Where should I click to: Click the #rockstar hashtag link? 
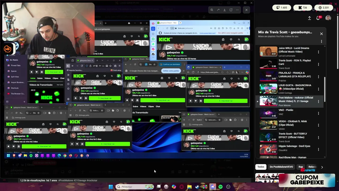click(x=92, y=180)
